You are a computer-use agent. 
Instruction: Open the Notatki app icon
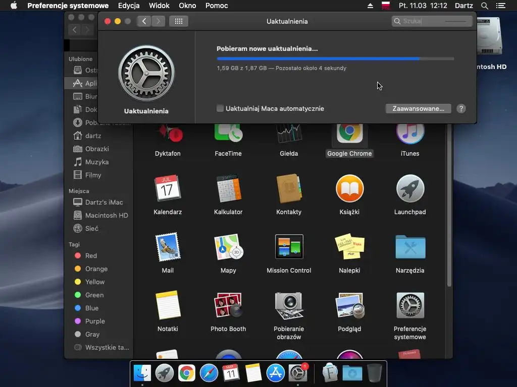point(168,305)
